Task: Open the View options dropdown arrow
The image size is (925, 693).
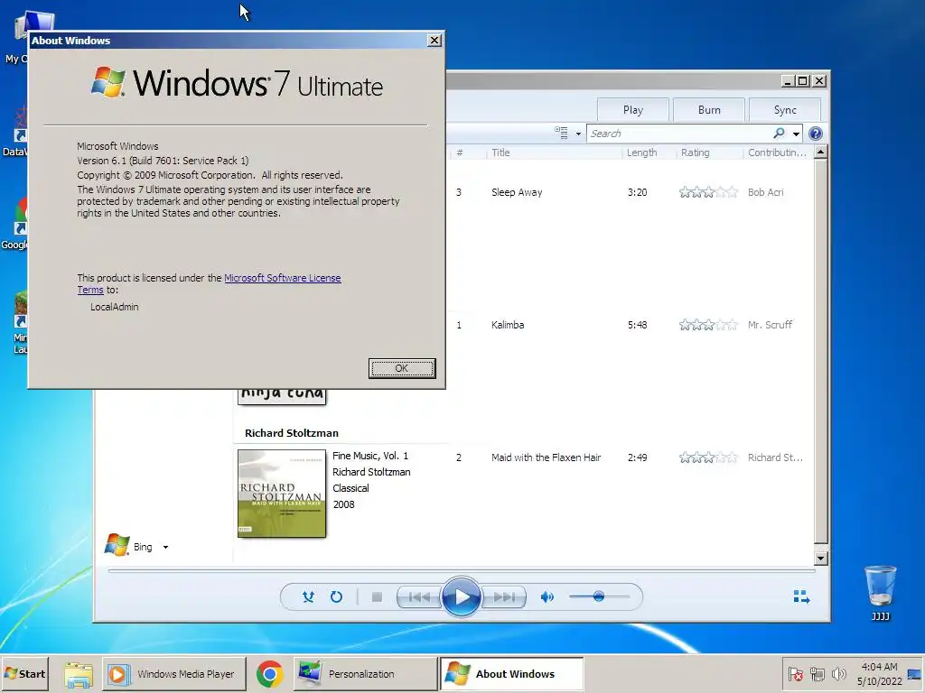Action: pos(578,134)
